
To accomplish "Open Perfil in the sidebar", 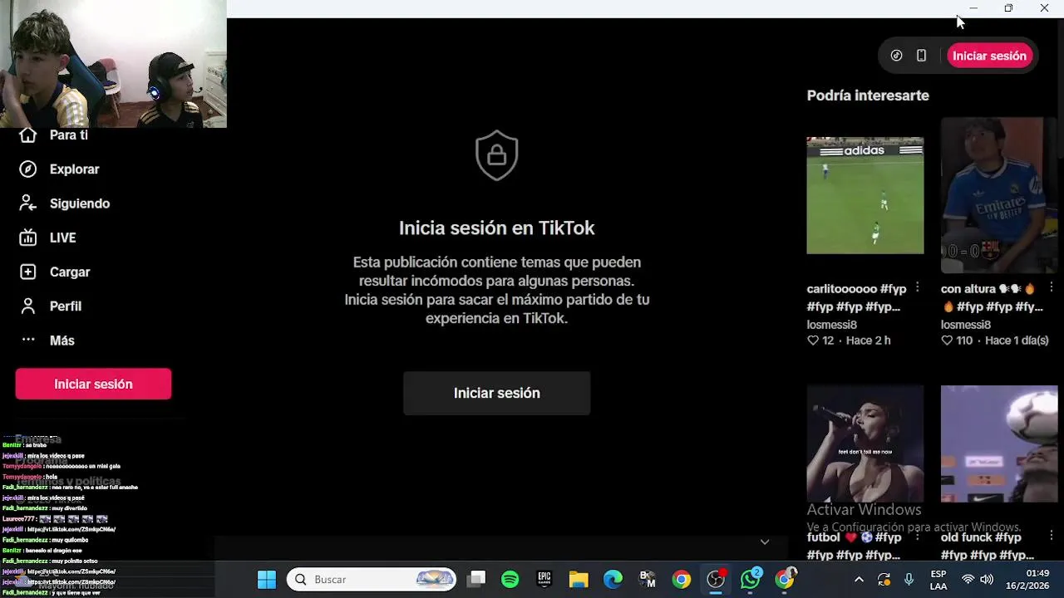I will [50, 306].
